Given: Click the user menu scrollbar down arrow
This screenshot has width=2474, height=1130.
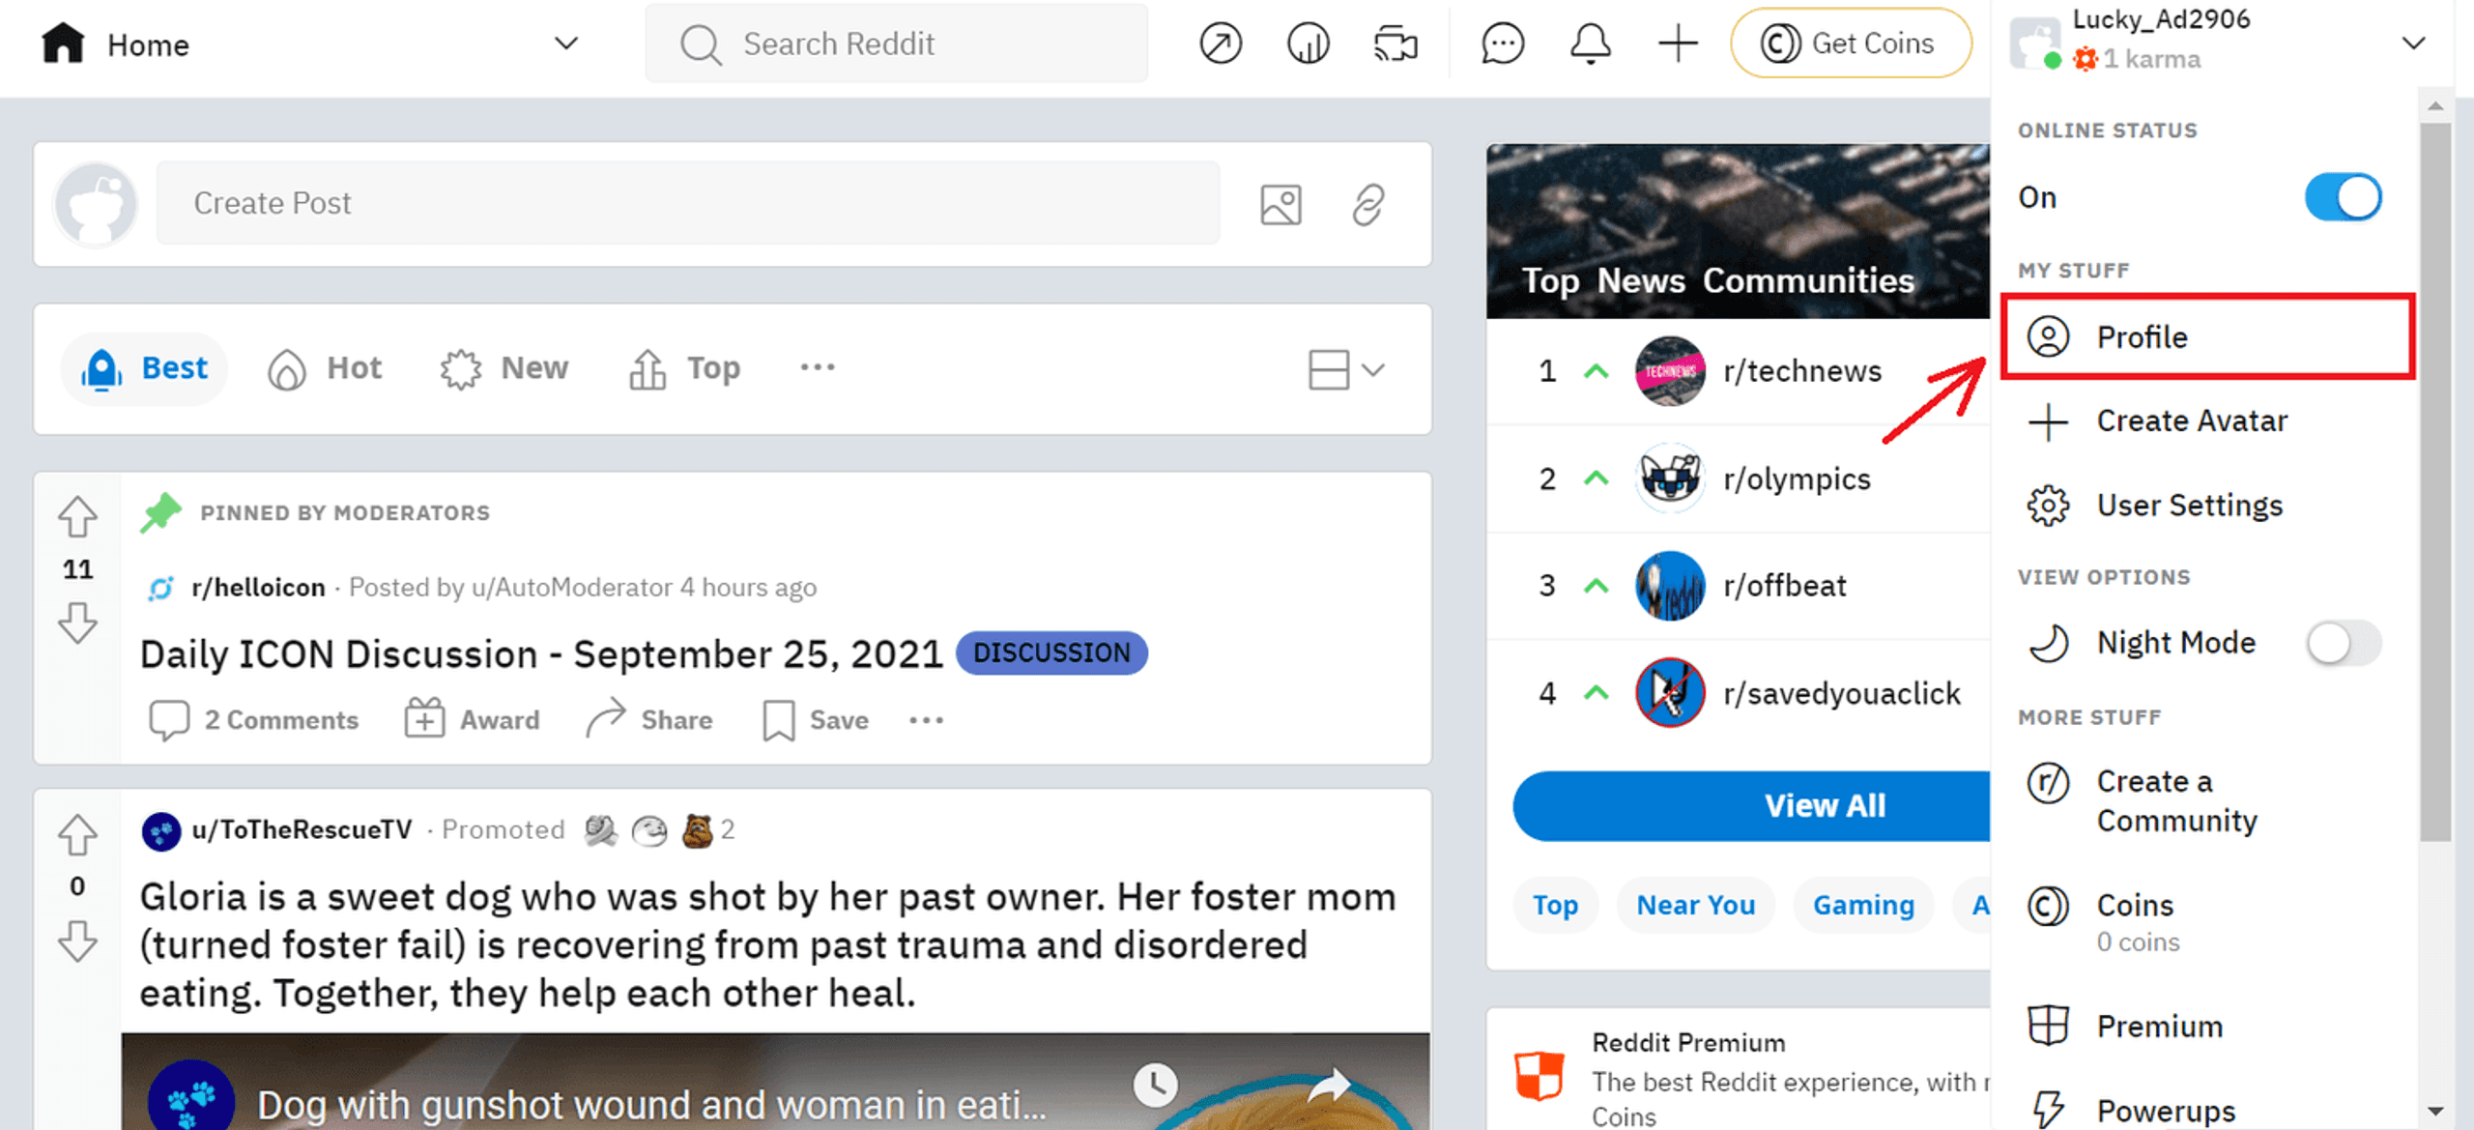Looking at the screenshot, I should (x=2435, y=1112).
